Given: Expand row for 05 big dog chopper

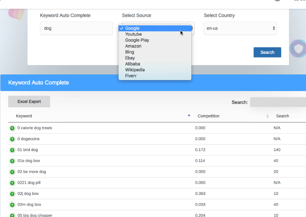Looking at the screenshot, I should [x=12, y=215].
